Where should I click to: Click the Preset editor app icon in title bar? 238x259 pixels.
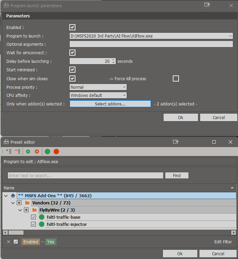coord(6,142)
